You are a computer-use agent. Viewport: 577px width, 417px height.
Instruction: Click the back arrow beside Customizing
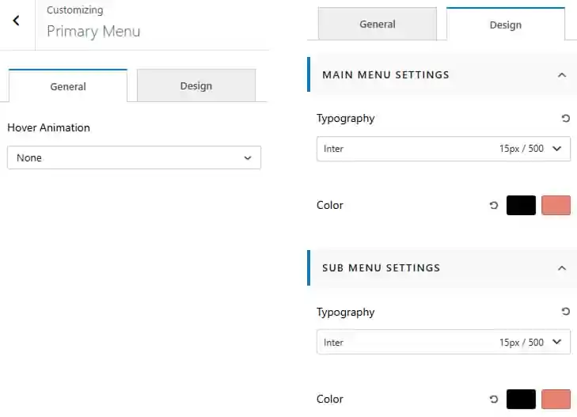(16, 21)
